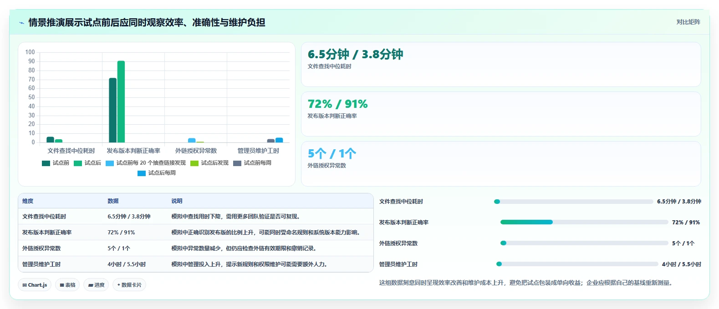Click the tall light-green 91 bar in chart
719x309 pixels.
pyautogui.click(x=121, y=102)
